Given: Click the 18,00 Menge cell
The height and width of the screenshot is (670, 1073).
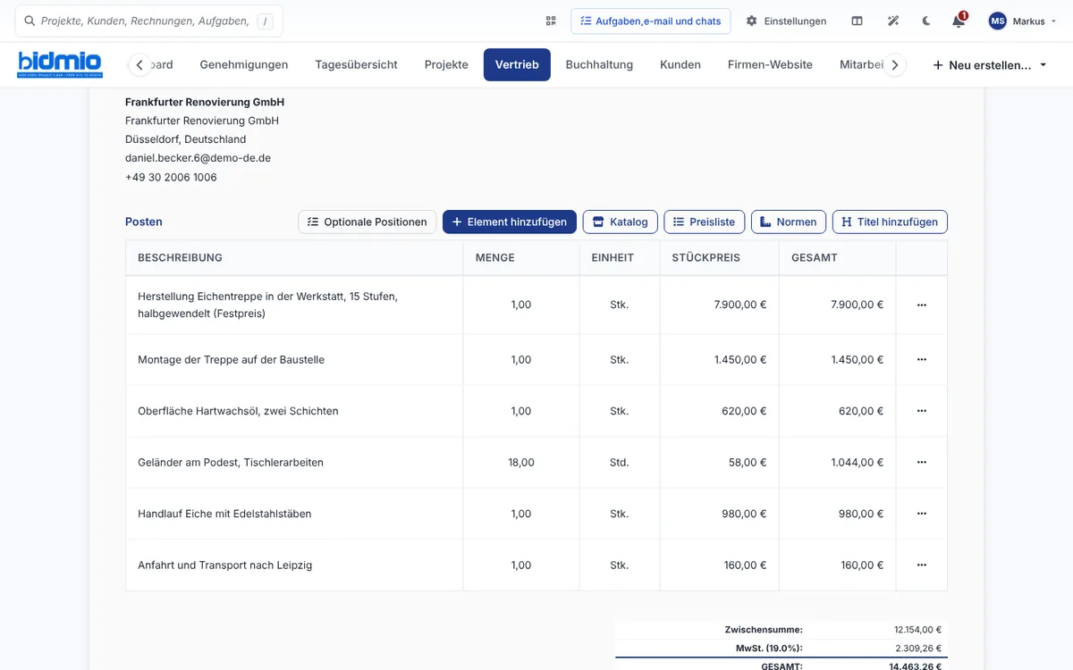Looking at the screenshot, I should coord(521,463).
